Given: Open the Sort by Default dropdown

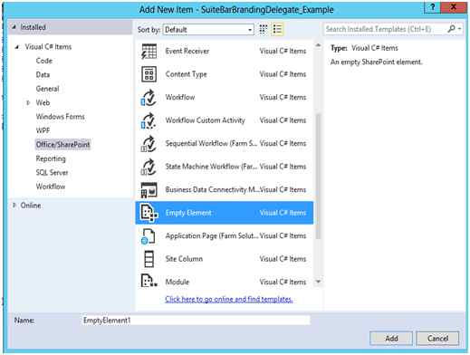Looking at the screenshot, I should (x=208, y=30).
